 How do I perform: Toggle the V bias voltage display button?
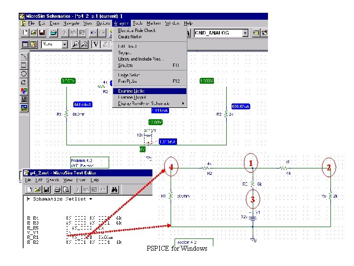click(96, 44)
